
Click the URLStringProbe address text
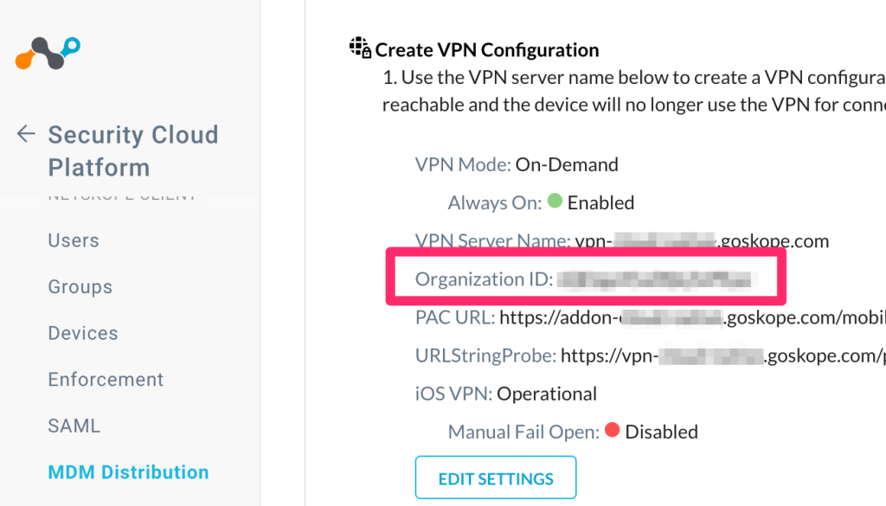pyautogui.click(x=722, y=355)
